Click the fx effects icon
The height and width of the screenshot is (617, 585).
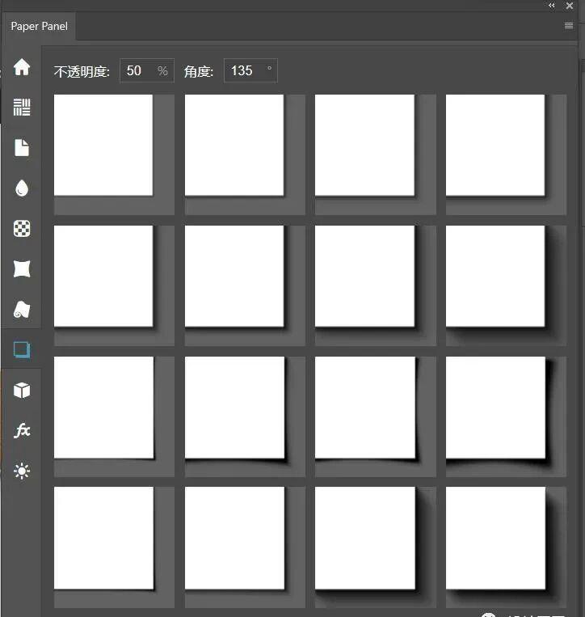click(22, 430)
